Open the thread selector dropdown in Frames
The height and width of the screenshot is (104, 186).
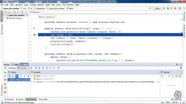(x=17, y=76)
